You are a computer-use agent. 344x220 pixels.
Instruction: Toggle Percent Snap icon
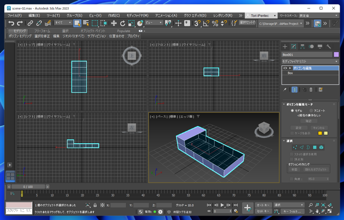click(215, 23)
